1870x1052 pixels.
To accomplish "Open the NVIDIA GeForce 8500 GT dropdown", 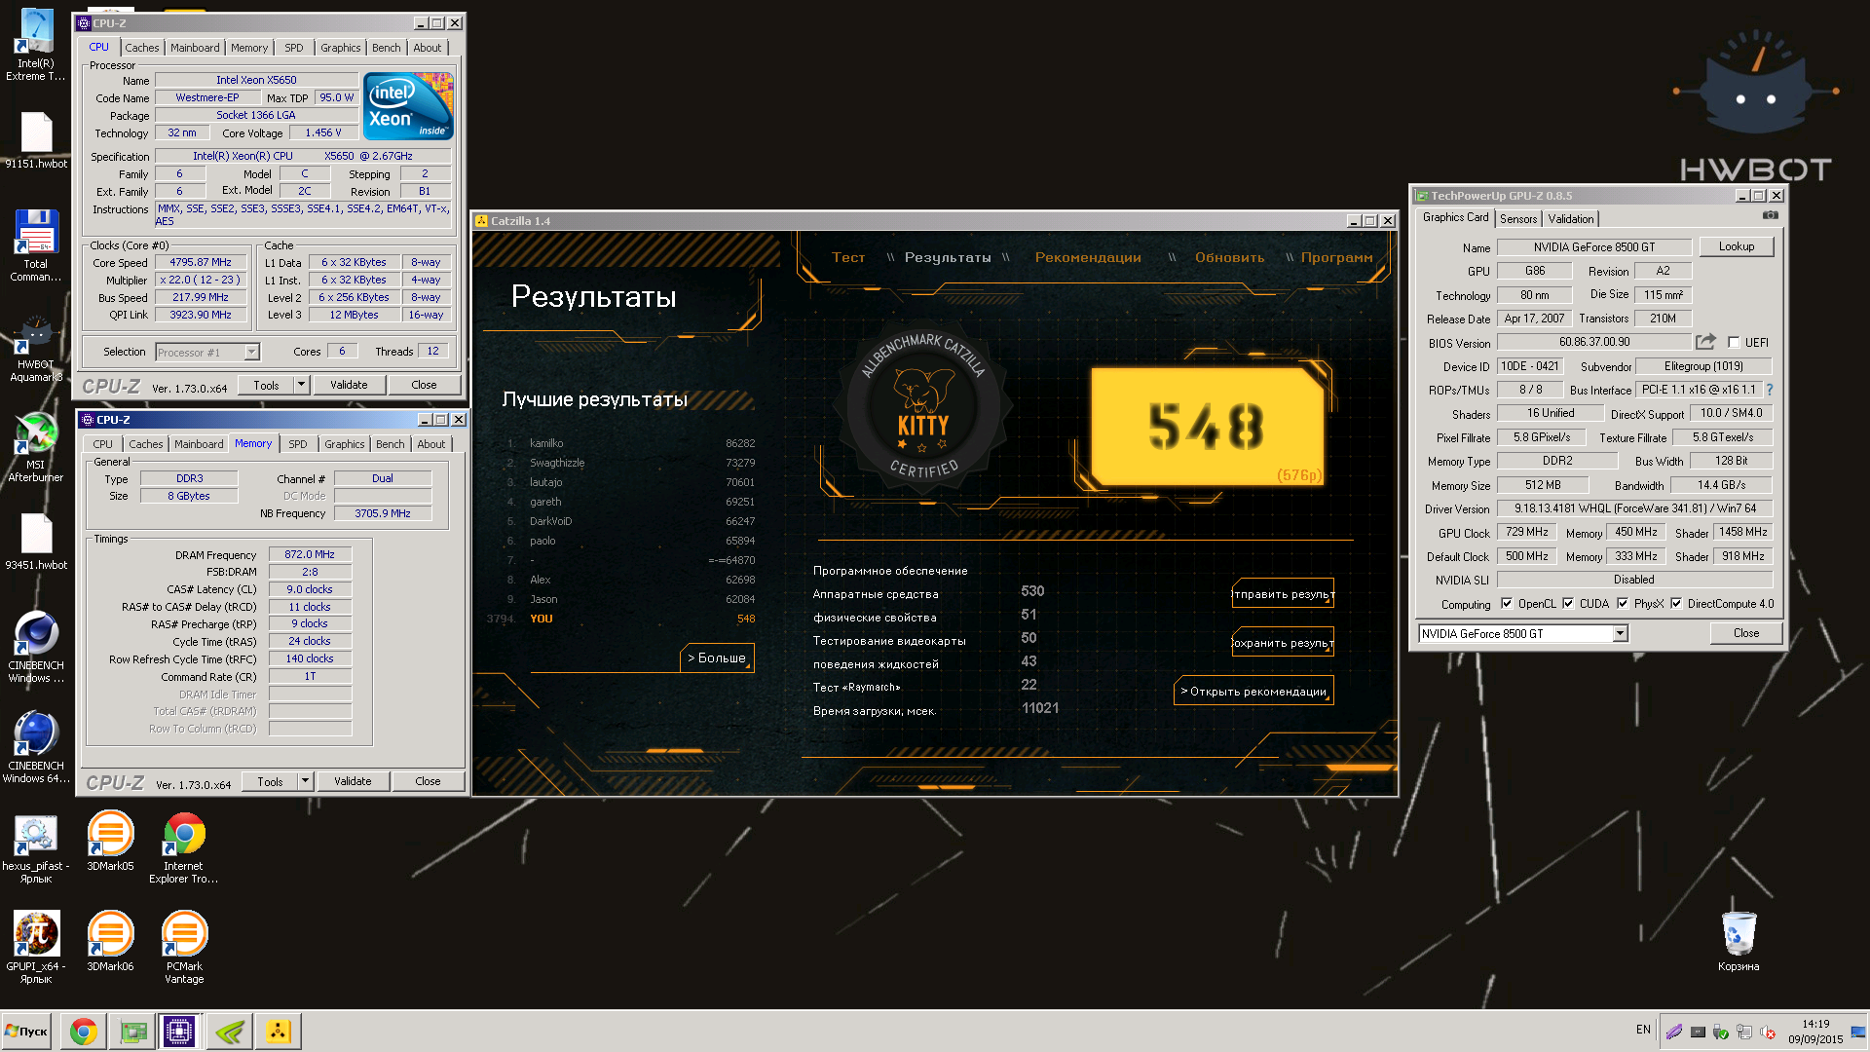I will pos(1620,633).
